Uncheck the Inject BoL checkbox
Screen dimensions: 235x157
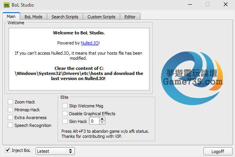coord(7,150)
